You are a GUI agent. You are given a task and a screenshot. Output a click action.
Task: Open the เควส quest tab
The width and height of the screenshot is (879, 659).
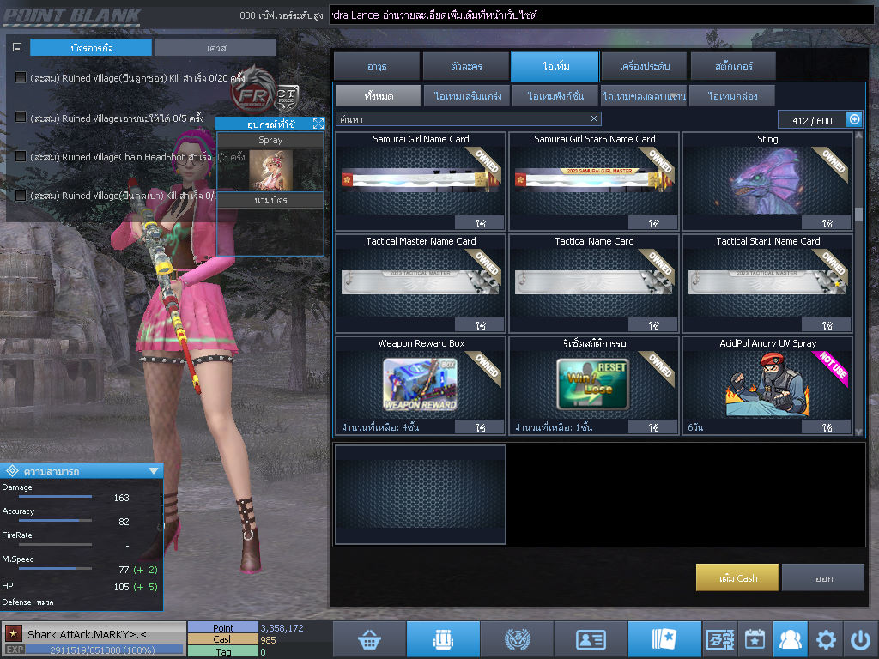click(x=215, y=48)
